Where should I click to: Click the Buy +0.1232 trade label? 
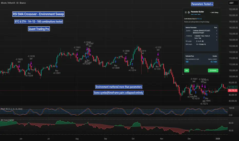(157, 68)
